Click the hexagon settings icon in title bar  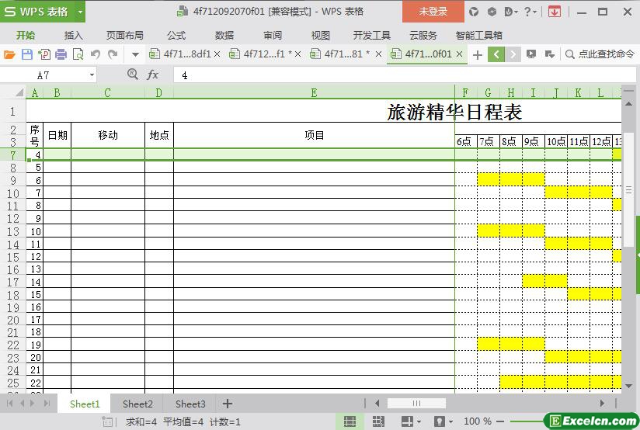point(492,12)
